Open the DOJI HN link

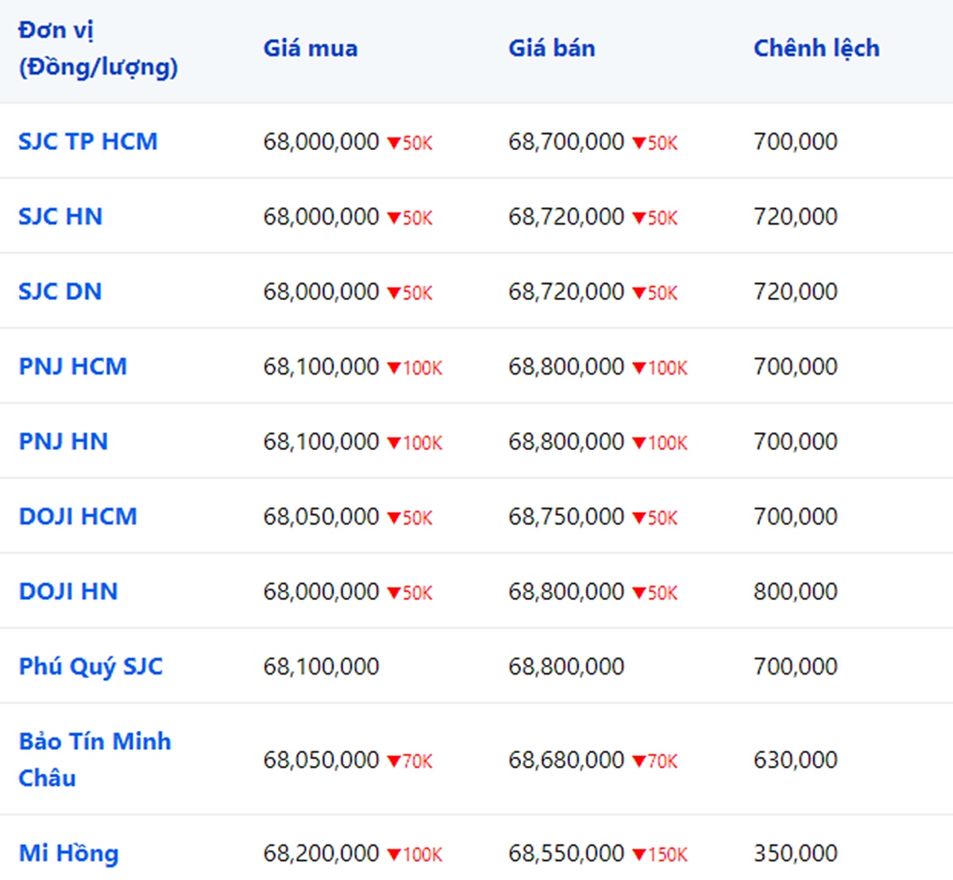click(x=68, y=591)
